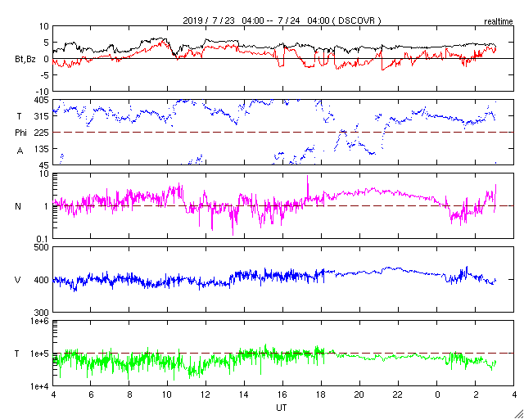Click the "T" label of the green temperature plot
This screenshot has width=524, height=419.
pyautogui.click(x=17, y=354)
